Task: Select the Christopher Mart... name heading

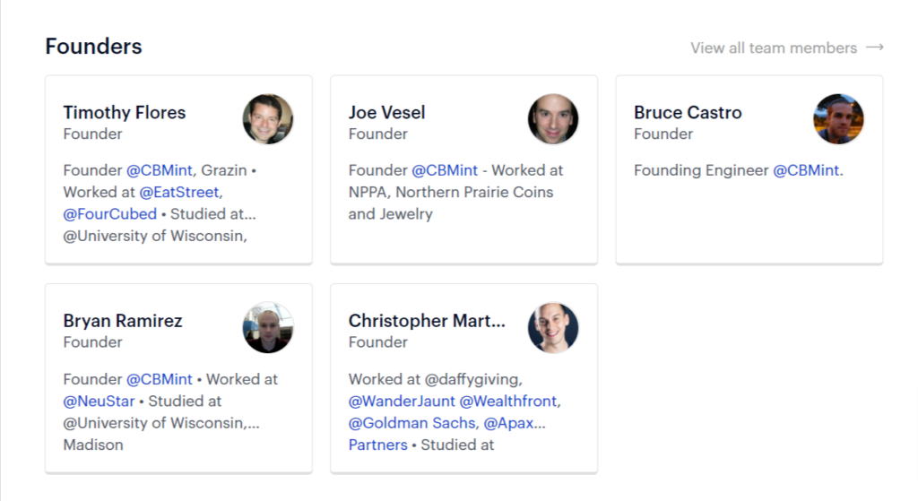Action: pos(427,321)
